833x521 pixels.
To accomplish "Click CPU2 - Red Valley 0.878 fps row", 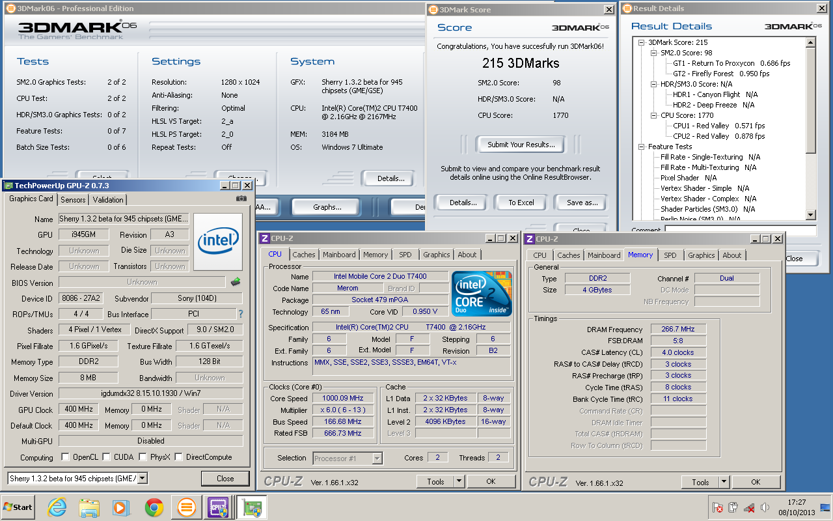I will click(718, 136).
